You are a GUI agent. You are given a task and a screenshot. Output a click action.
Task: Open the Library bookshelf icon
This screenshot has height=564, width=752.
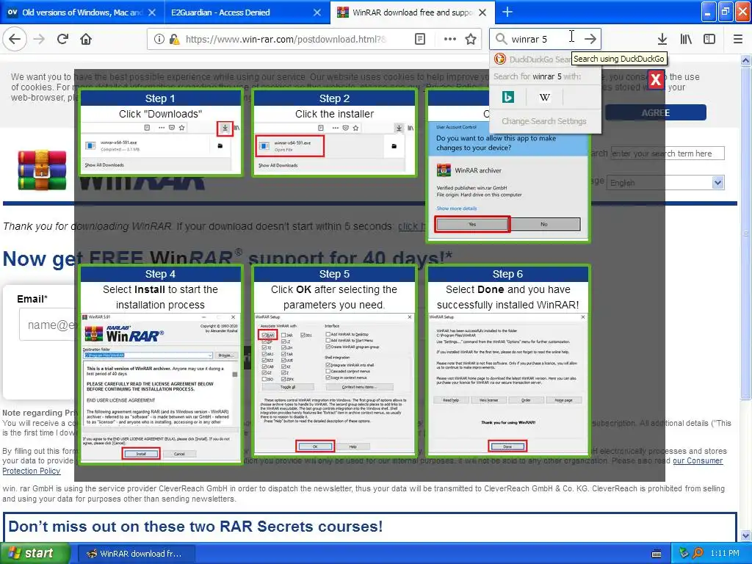coord(686,39)
